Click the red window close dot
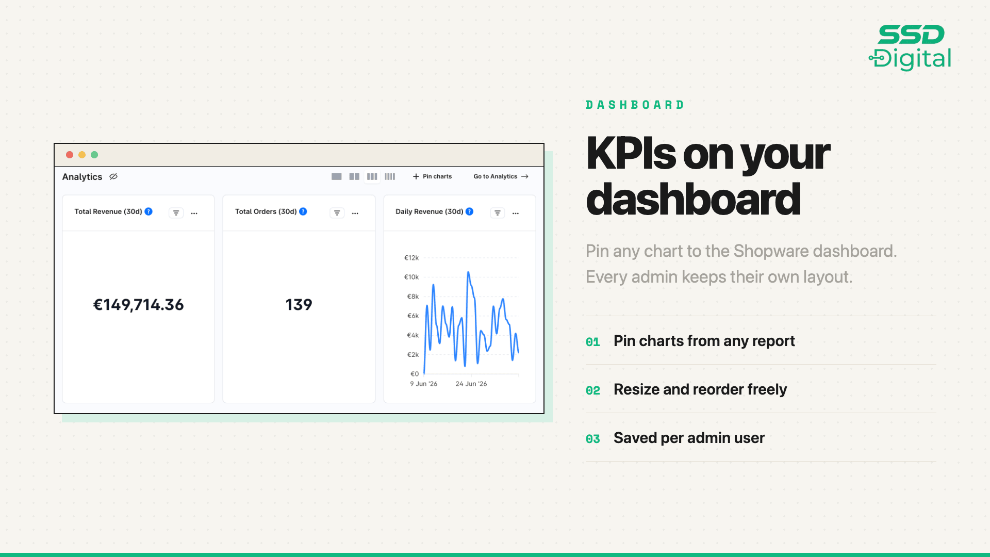Viewport: 990px width, 557px height. tap(70, 155)
